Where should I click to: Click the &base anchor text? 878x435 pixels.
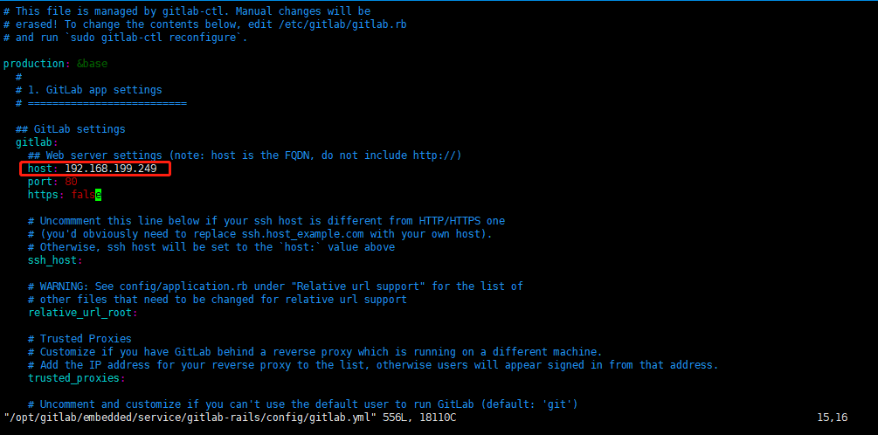click(x=93, y=64)
